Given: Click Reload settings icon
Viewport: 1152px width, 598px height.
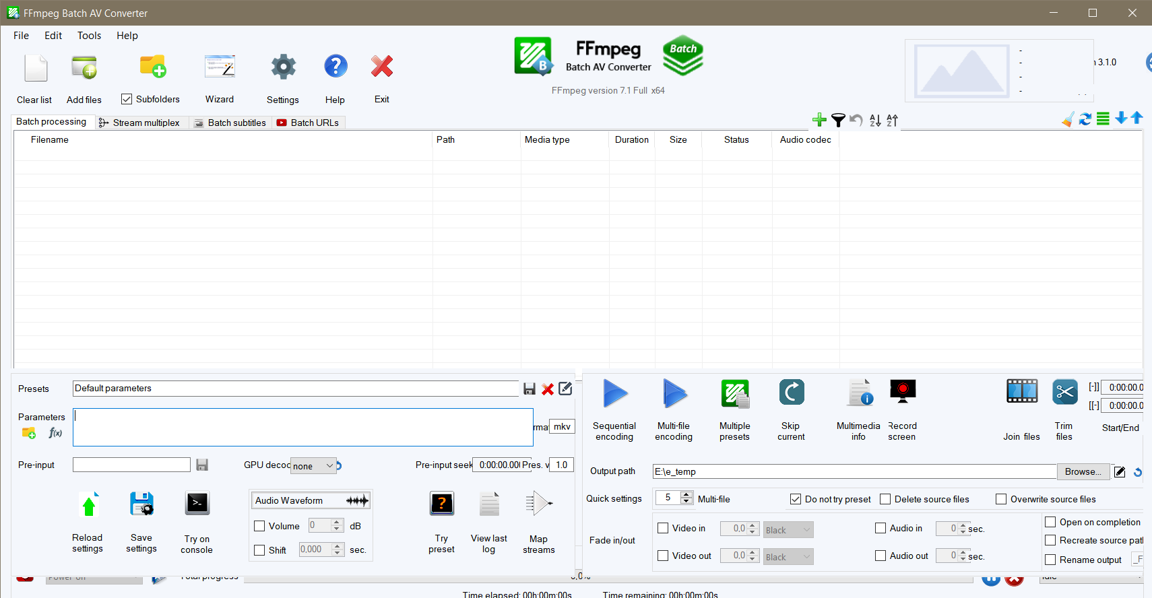Looking at the screenshot, I should click(89, 504).
